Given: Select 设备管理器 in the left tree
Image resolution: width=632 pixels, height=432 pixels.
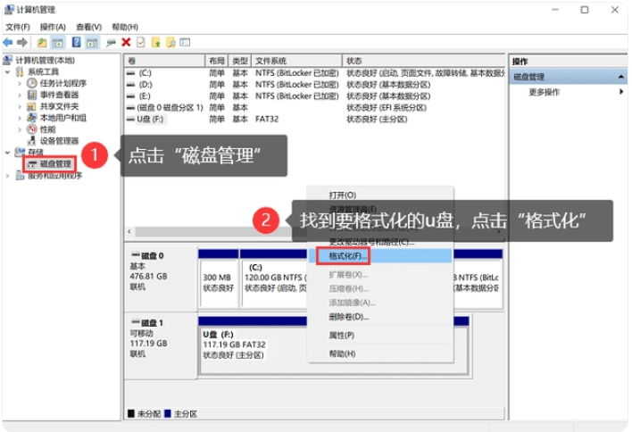Looking at the screenshot, I should (x=59, y=141).
